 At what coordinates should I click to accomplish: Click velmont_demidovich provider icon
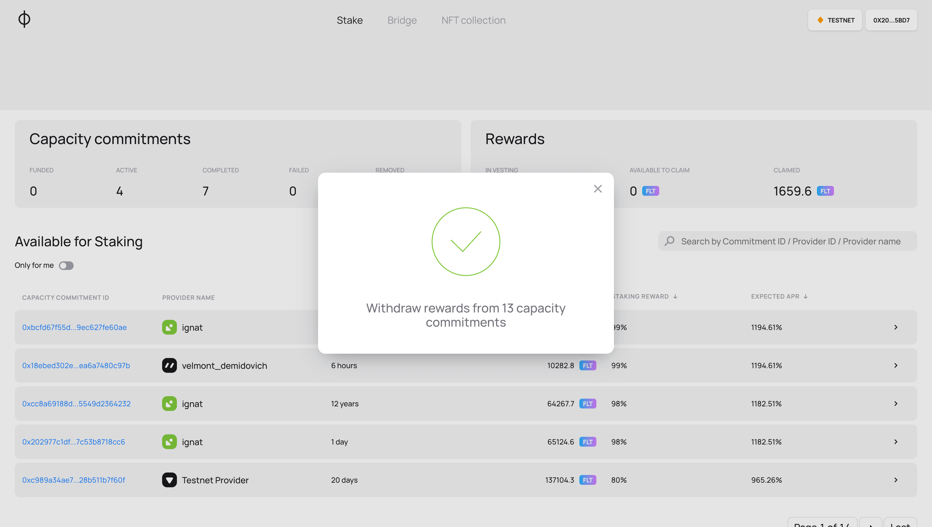169,365
